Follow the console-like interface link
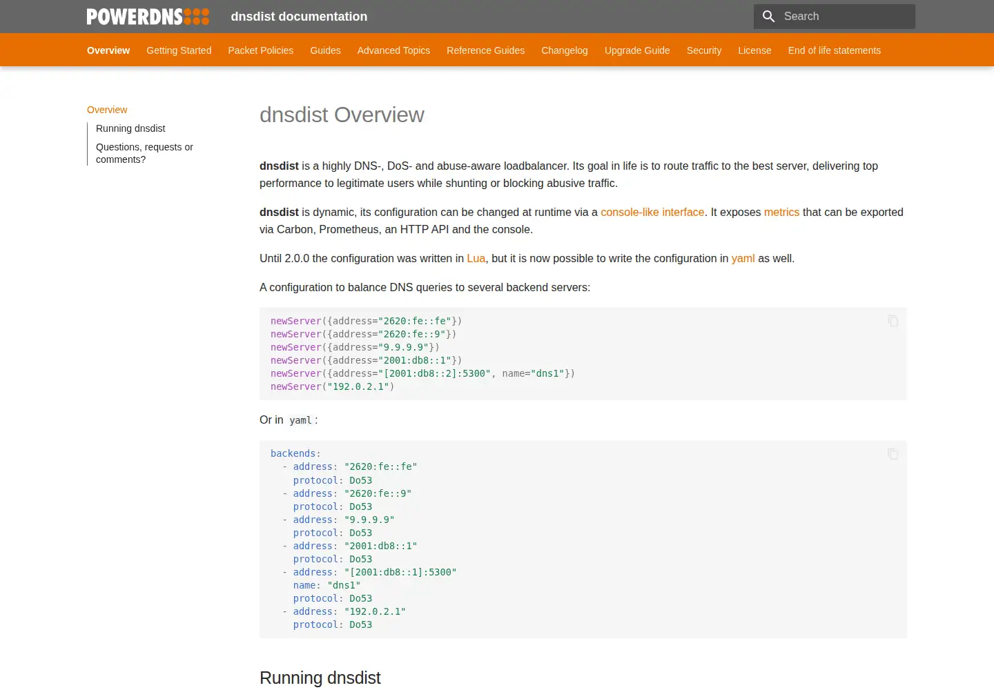 pyautogui.click(x=652, y=213)
